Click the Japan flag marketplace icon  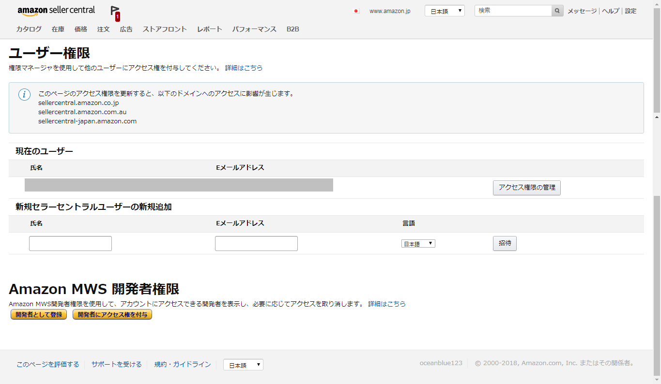(356, 11)
